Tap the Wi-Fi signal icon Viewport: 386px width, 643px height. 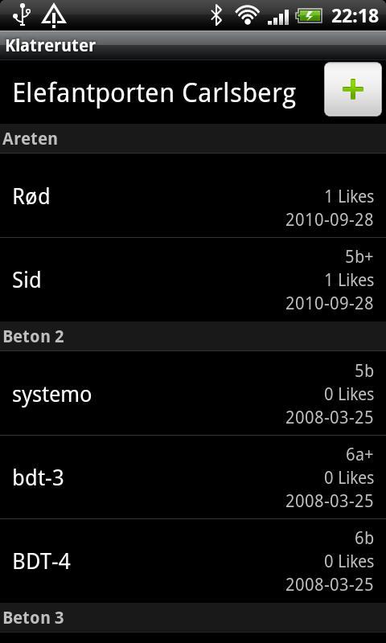(248, 15)
